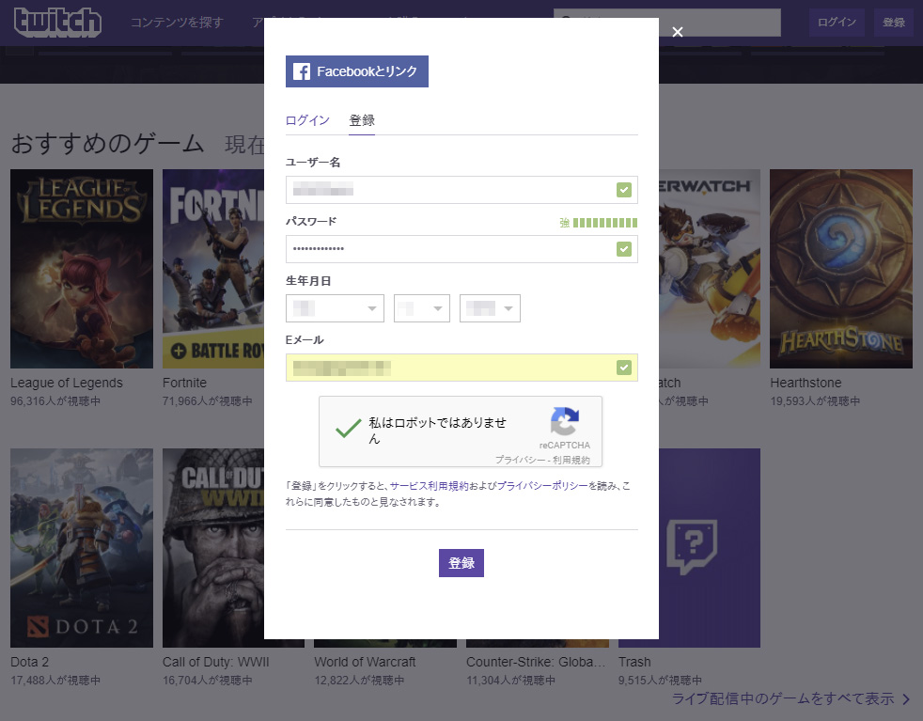This screenshot has width=923, height=721.
Task: Click the Dota 2 title text
Action: [29, 662]
